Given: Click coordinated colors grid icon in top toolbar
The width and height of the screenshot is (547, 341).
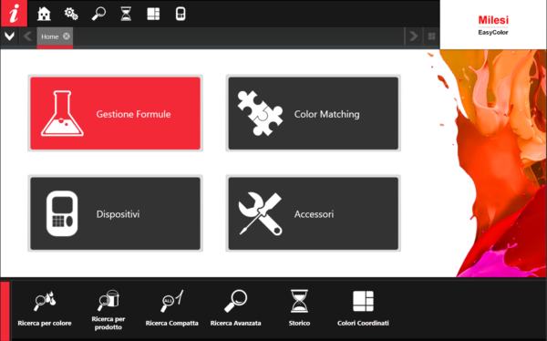Looking at the screenshot, I should tap(153, 14).
